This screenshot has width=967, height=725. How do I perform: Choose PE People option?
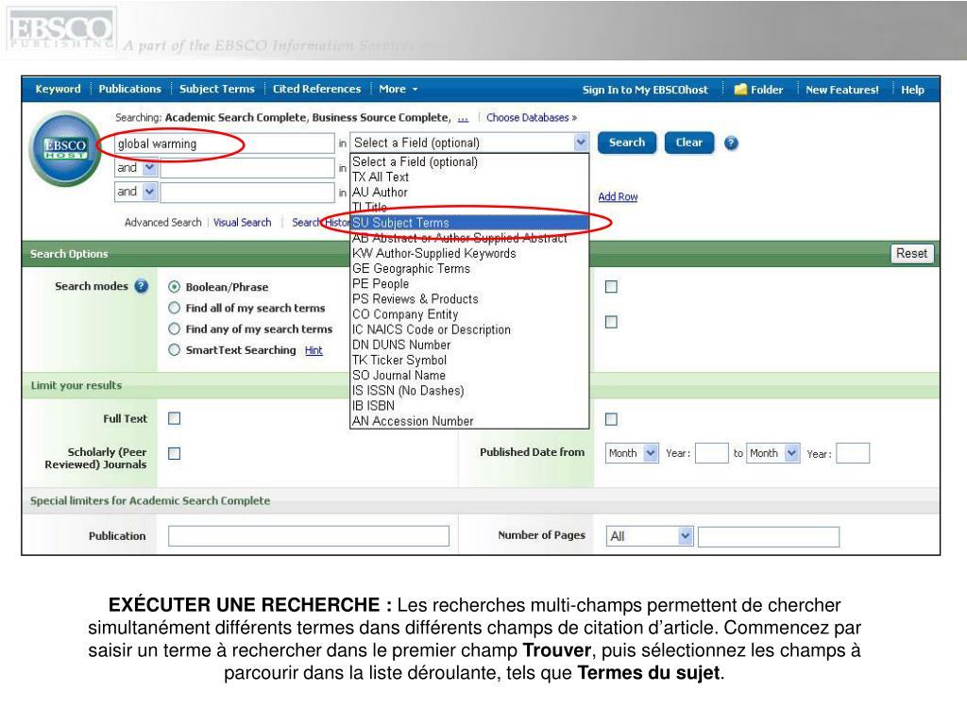[x=470, y=283]
